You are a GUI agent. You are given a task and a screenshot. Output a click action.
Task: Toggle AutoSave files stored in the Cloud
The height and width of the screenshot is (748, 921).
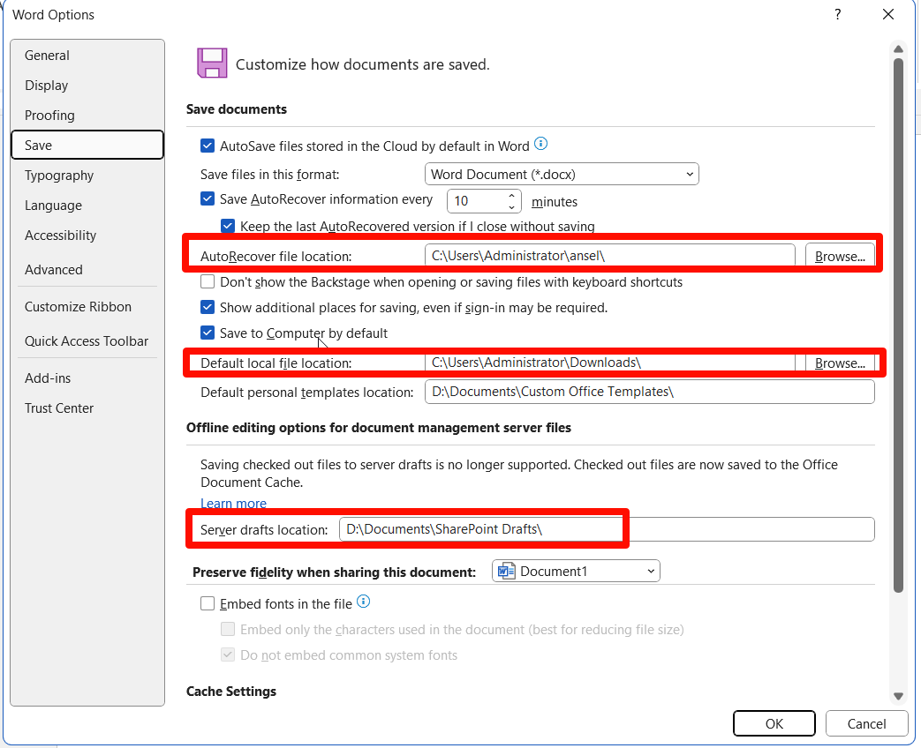(208, 146)
